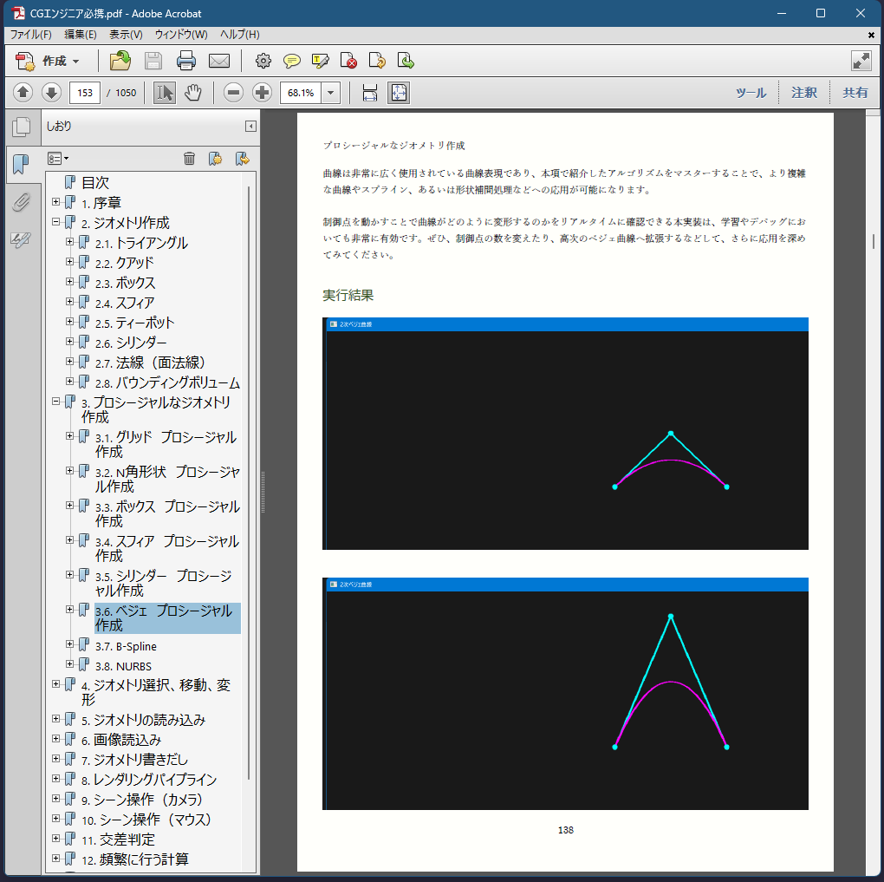Image resolution: width=884 pixels, height=882 pixels.
Task: Click the page number input field
Action: point(85,93)
